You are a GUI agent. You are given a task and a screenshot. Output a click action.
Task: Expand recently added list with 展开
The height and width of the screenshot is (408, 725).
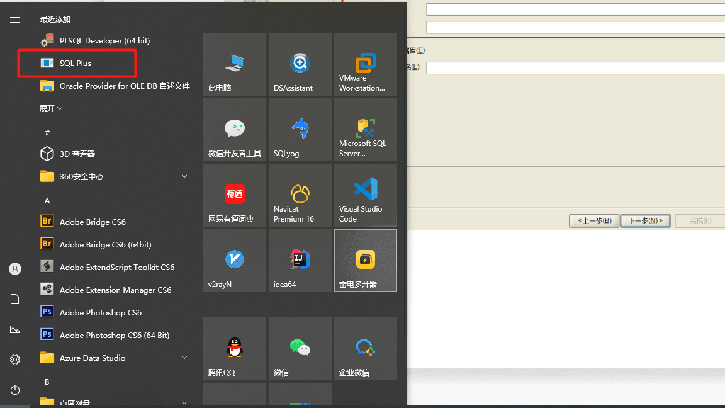pos(51,109)
